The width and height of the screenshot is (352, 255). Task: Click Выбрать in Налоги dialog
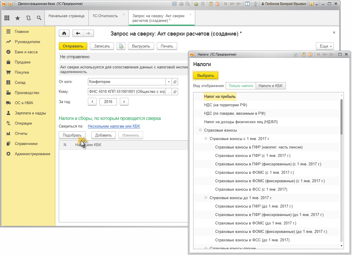(x=206, y=75)
